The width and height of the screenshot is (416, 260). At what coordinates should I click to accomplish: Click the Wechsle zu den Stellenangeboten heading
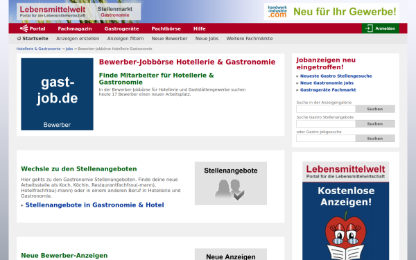(x=79, y=168)
